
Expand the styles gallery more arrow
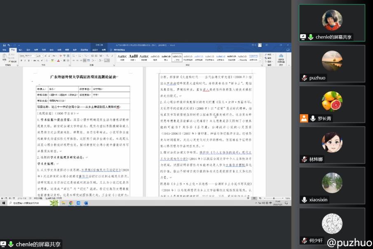click(261, 60)
